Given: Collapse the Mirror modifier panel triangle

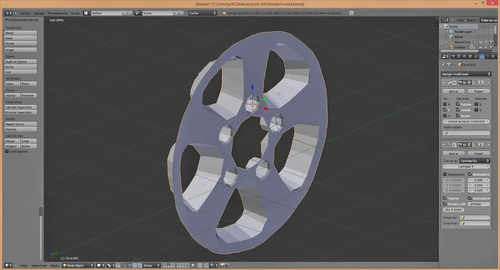Looking at the screenshot, I should [x=444, y=82].
